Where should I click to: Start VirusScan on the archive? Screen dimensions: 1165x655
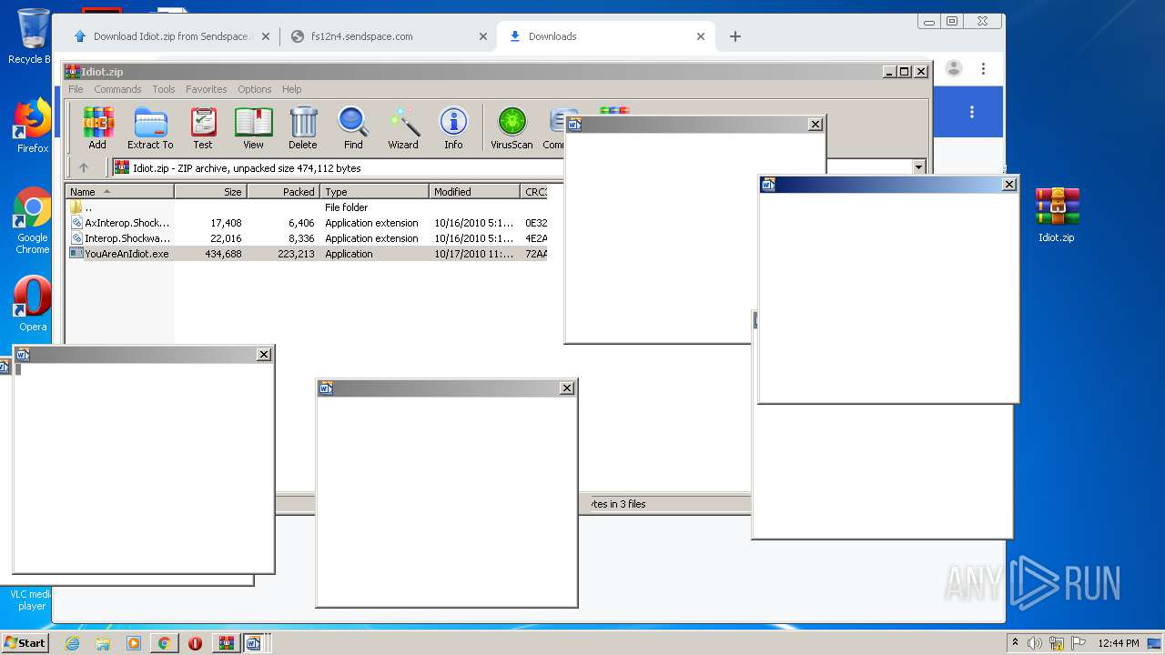[512, 127]
